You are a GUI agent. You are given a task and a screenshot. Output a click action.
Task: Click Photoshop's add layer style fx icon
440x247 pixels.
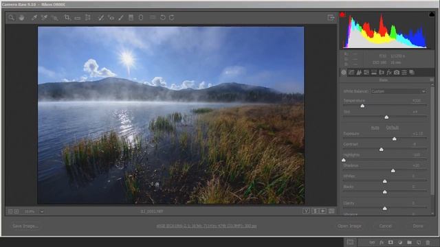(x=382, y=242)
